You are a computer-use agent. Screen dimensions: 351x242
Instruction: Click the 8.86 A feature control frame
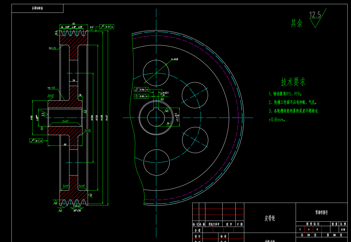[142, 89]
